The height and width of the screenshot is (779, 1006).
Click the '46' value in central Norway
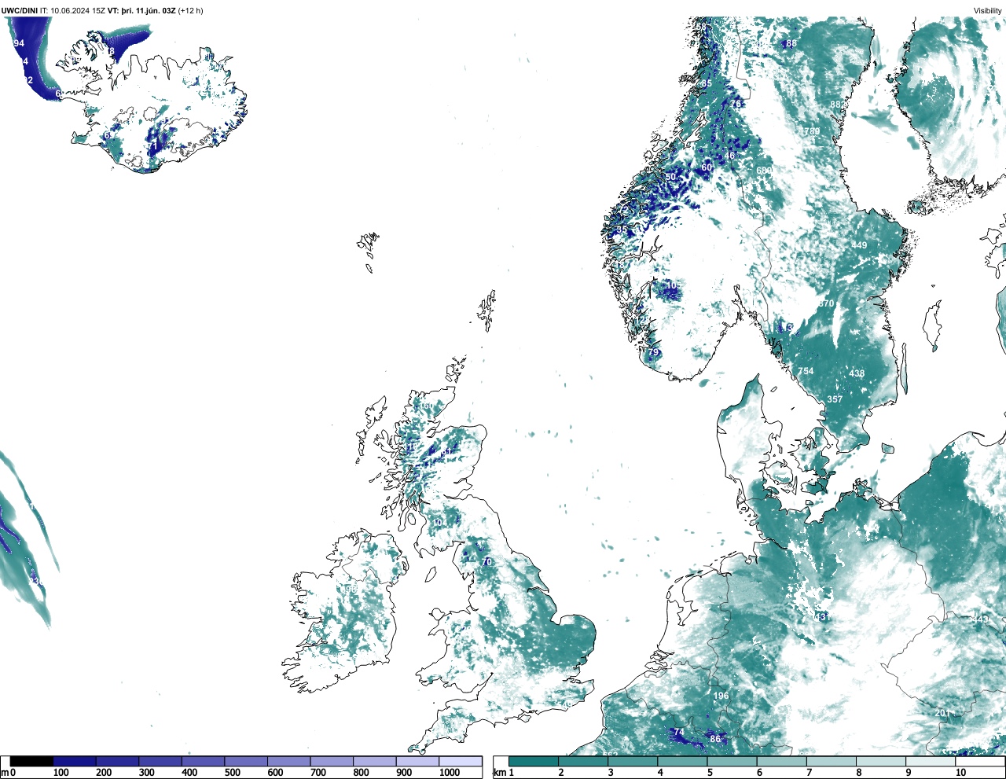[729, 156]
